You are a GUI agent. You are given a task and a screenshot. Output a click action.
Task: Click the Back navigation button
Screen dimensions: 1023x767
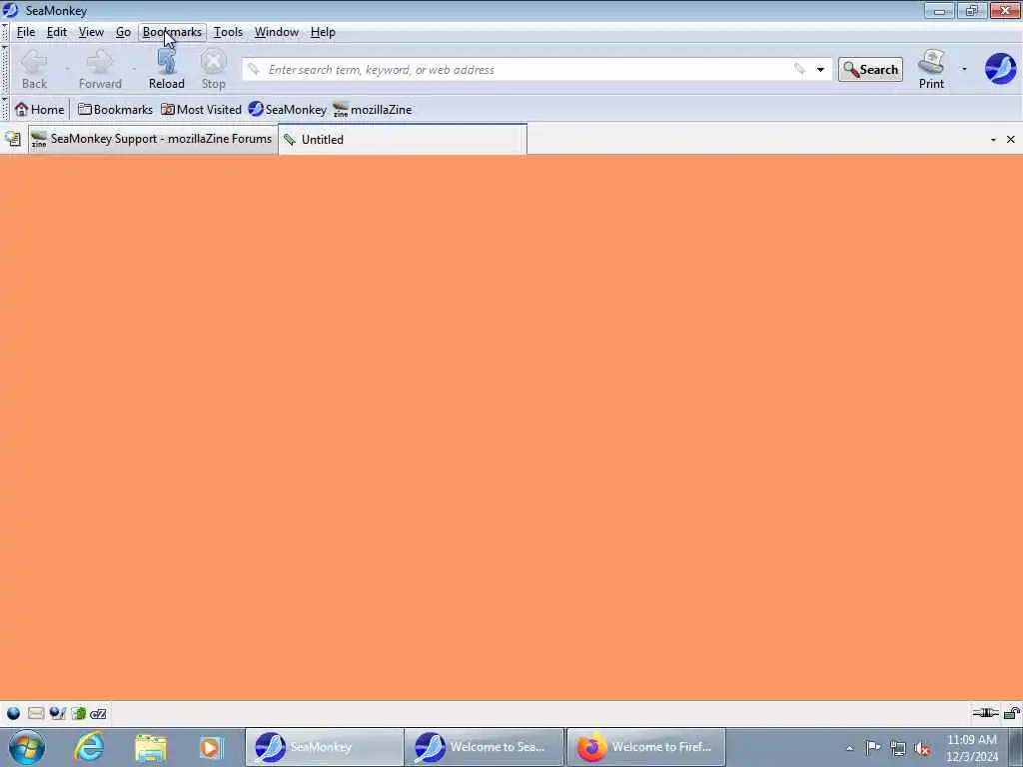[34, 69]
